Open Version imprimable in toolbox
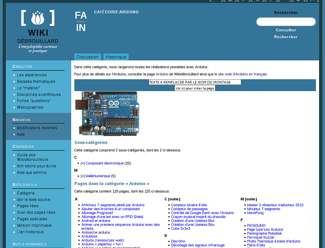Image resolution: width=325 pixels, height=248 pixels. pyautogui.click(x=34, y=225)
